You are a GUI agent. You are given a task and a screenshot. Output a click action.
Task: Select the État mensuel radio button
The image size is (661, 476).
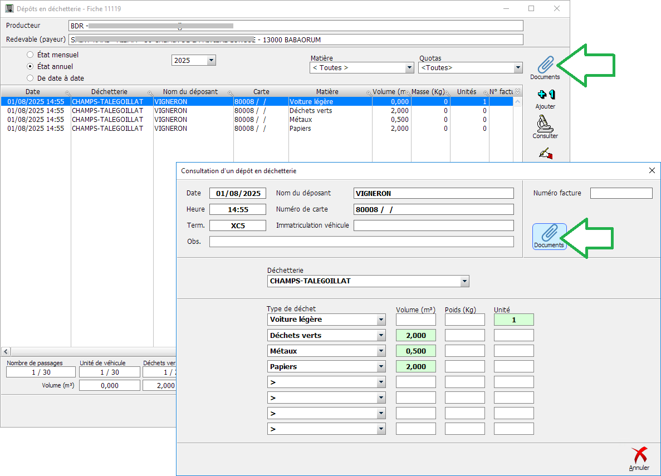pos(30,55)
